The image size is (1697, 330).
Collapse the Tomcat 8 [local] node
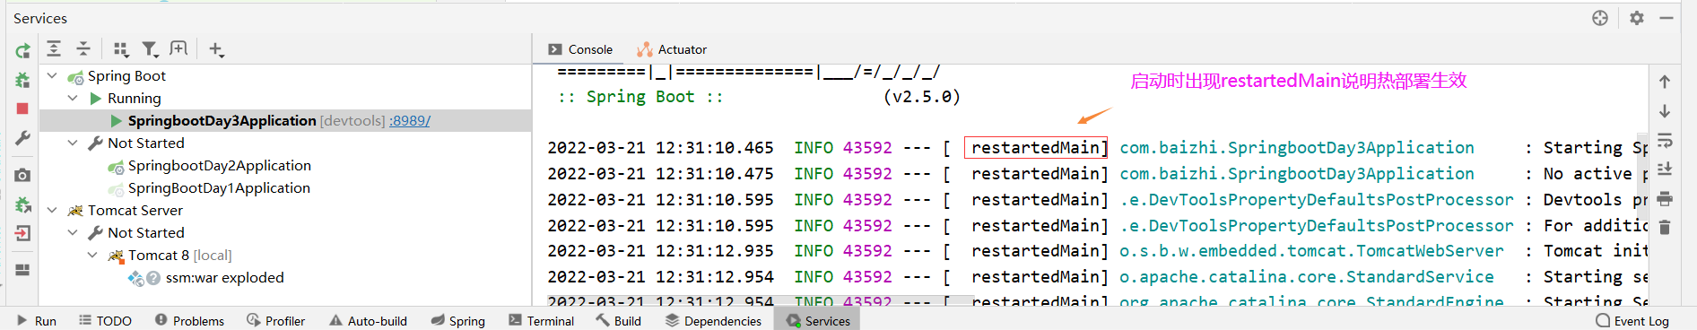(92, 256)
